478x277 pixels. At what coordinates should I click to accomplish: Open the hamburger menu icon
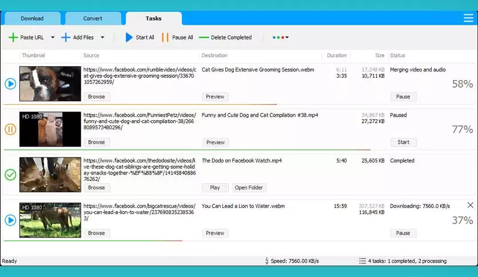pos(468,18)
